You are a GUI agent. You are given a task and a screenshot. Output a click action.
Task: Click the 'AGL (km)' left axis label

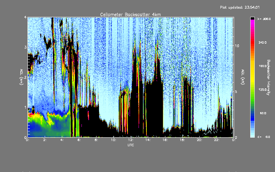click(x=21, y=77)
